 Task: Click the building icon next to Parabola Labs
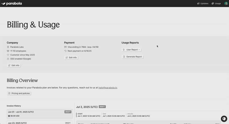(x=8, y=47)
